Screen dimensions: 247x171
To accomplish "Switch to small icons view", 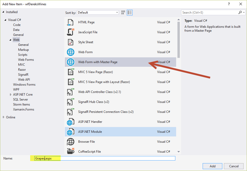I will (x=123, y=13).
